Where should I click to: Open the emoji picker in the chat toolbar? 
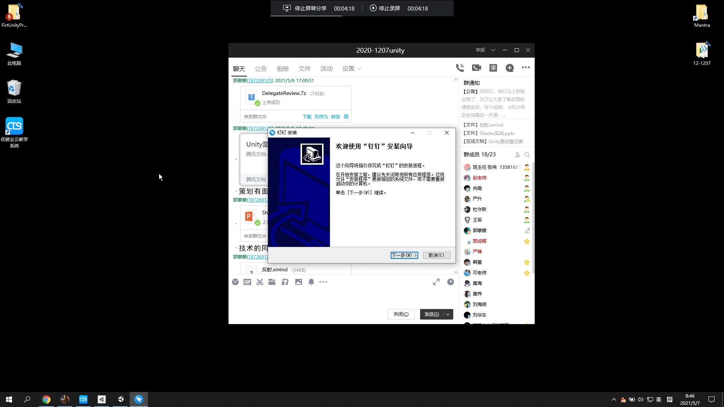[x=235, y=282]
